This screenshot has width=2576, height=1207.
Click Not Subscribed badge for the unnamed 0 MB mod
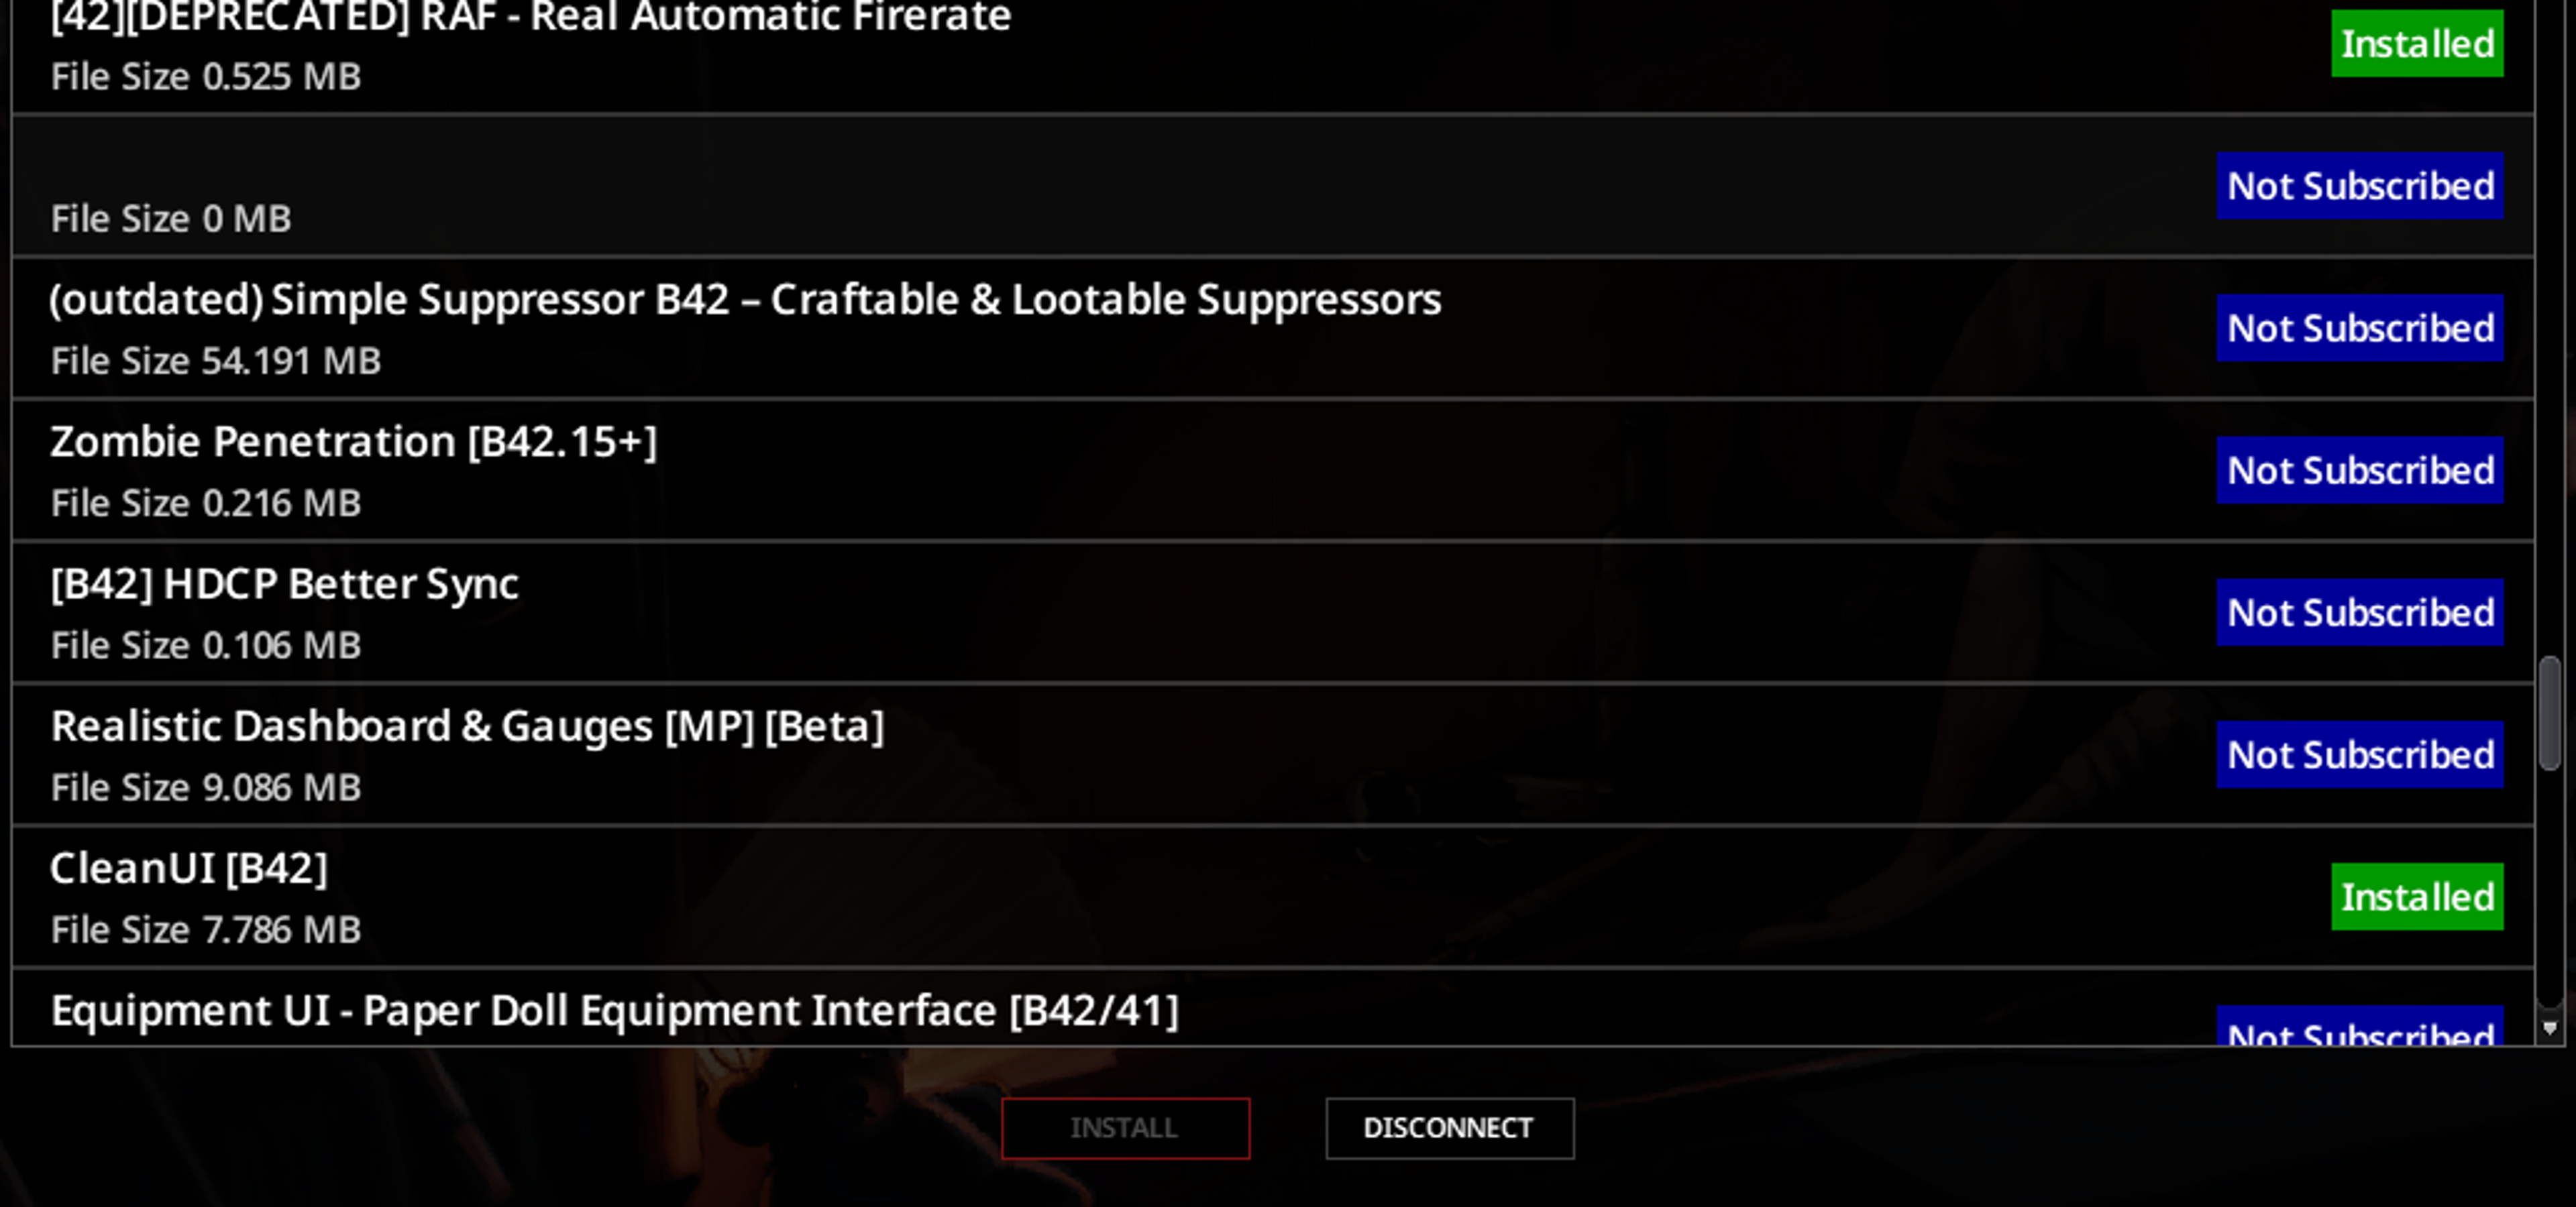coord(2359,186)
